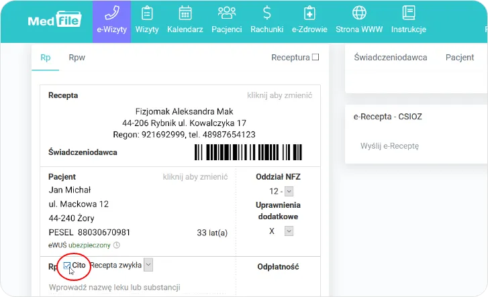Click Wyślij e-Receptę link

tap(389, 145)
